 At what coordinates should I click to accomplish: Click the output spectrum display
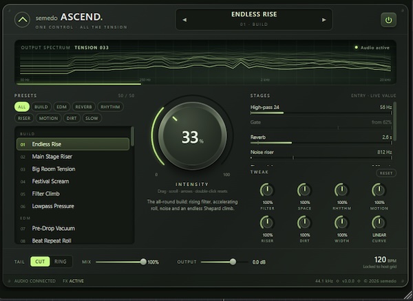tap(205, 63)
